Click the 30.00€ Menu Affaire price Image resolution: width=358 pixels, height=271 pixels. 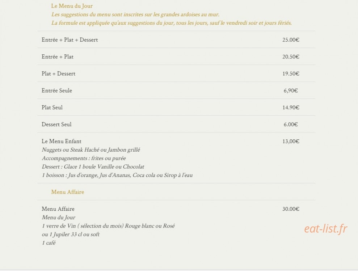pyautogui.click(x=291, y=209)
